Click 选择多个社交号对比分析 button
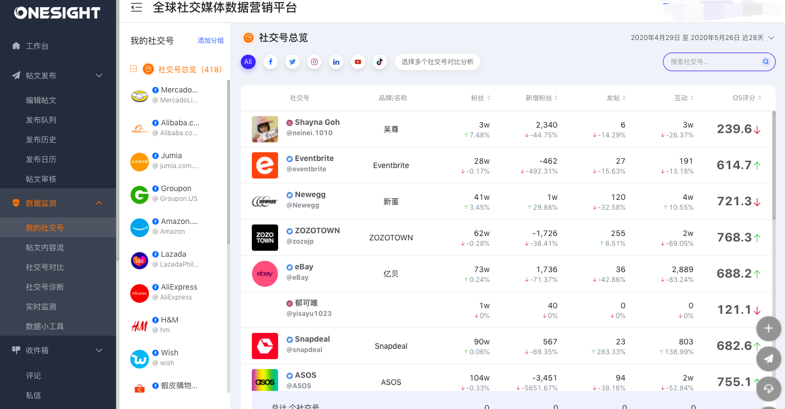 (437, 62)
